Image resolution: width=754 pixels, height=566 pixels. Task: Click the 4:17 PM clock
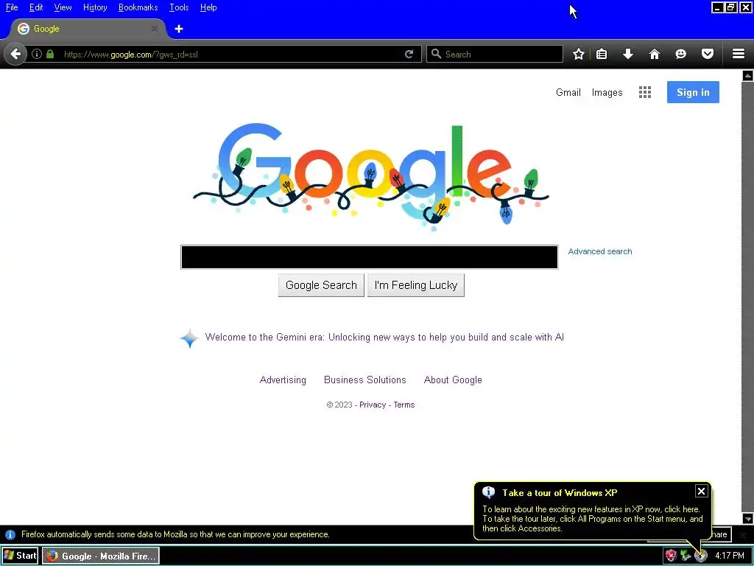coord(730,556)
